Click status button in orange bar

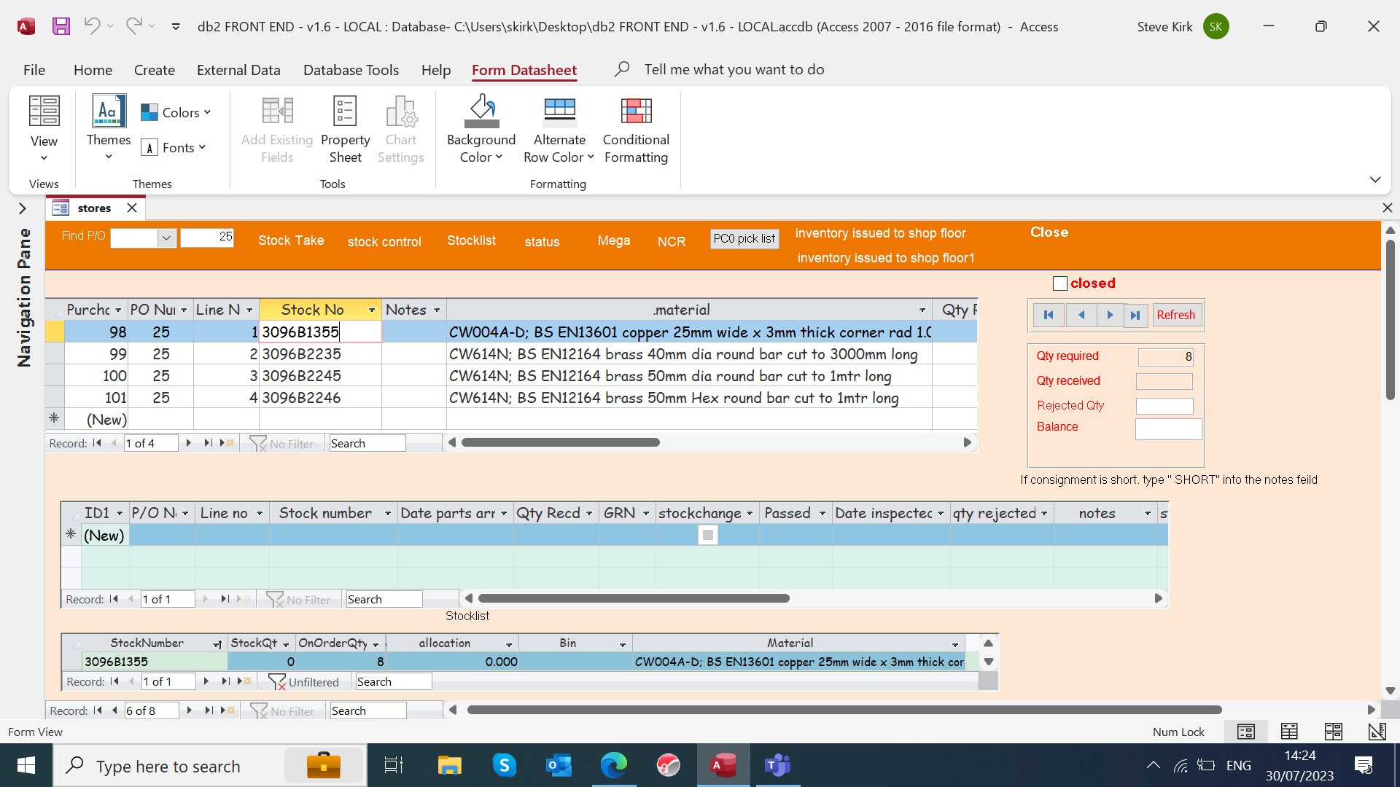coord(542,242)
